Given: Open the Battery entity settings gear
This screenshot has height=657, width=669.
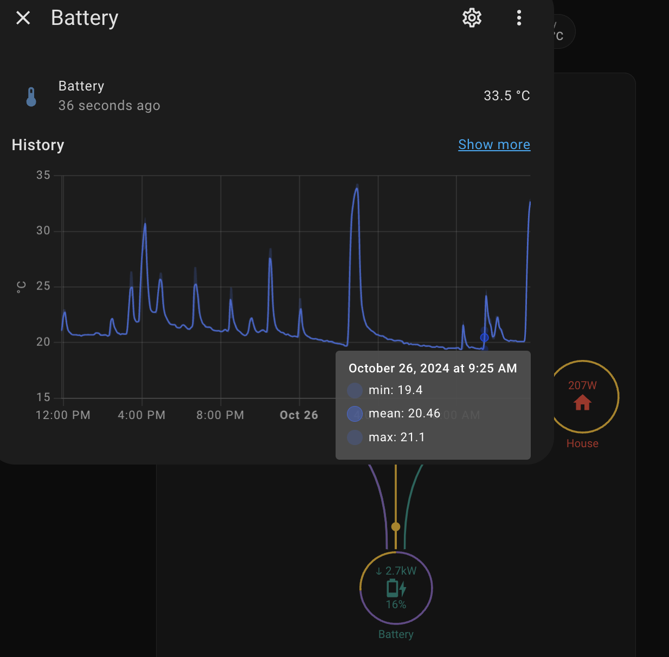Looking at the screenshot, I should click(472, 18).
